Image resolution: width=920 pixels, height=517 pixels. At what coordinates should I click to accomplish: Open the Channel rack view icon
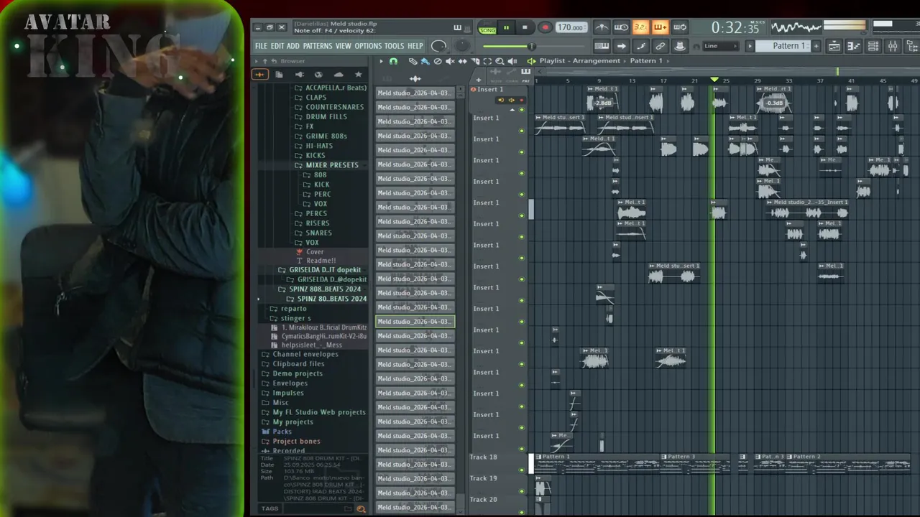pyautogui.click(x=873, y=46)
